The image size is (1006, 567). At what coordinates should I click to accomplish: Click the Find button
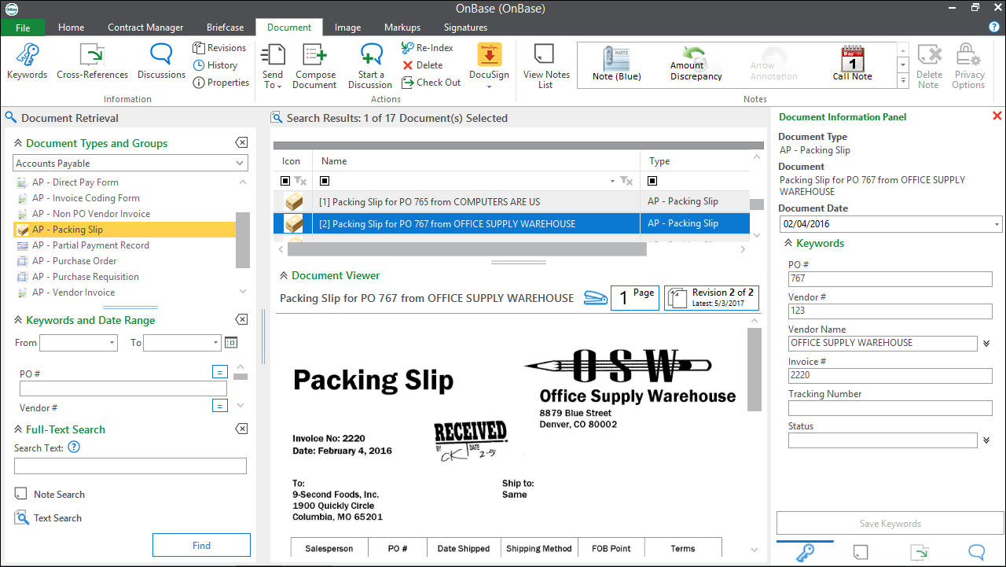201,545
